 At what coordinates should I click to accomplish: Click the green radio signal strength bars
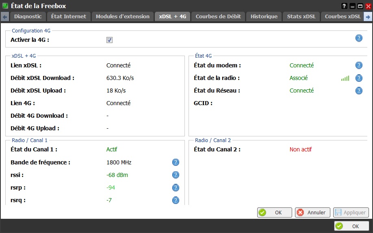[x=345, y=78]
